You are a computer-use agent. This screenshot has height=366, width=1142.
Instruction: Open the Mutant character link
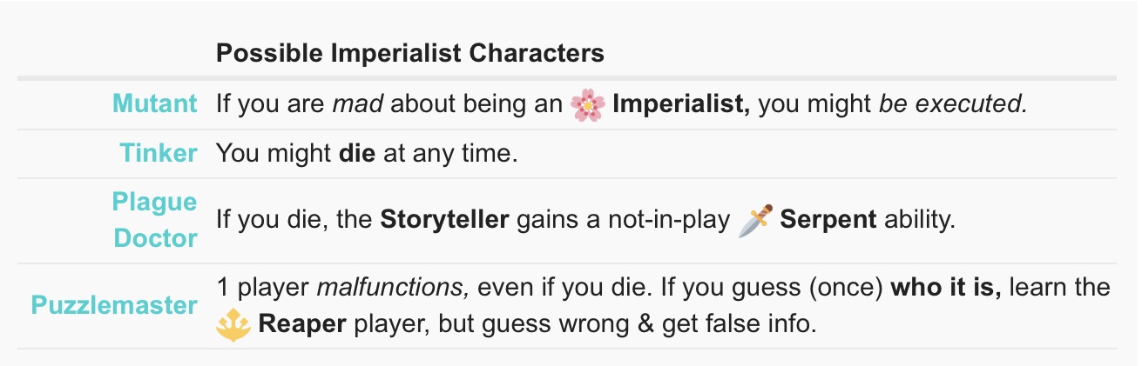154,104
